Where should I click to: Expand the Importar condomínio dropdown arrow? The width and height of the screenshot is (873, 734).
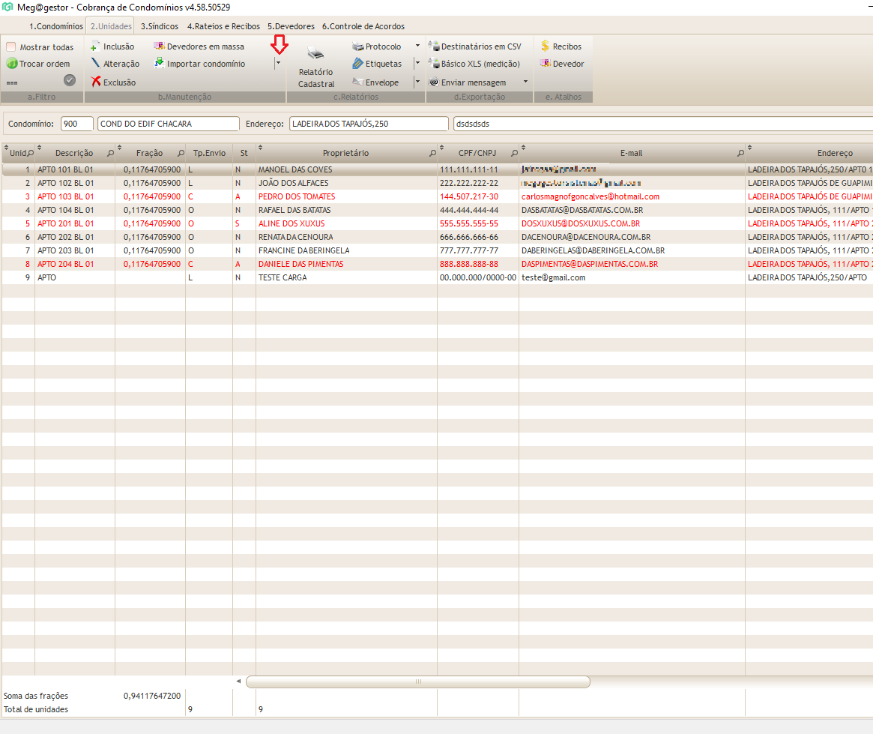click(278, 64)
